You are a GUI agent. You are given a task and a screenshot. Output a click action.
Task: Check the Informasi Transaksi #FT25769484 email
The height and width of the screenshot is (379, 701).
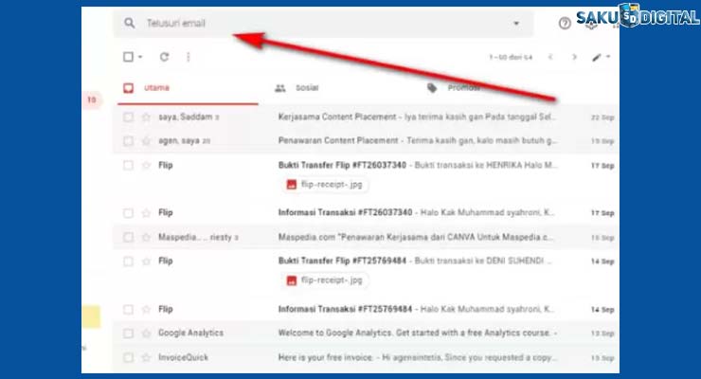[128, 309]
